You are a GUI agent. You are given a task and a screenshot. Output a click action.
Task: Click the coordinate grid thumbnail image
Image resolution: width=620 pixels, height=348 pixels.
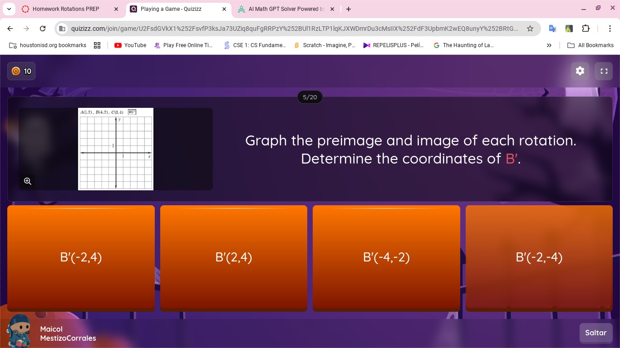point(116,149)
